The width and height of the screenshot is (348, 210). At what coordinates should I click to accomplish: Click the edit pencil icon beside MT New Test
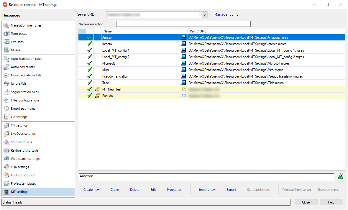point(97,89)
